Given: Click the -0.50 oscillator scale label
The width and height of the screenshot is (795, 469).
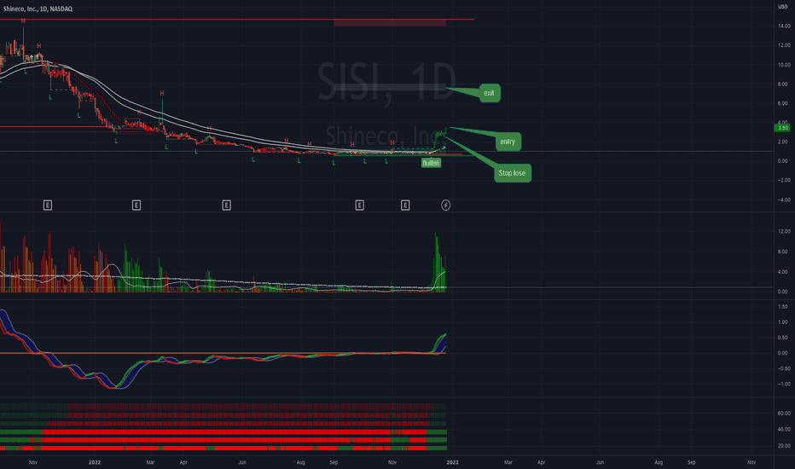Looking at the screenshot, I should tap(783, 368).
